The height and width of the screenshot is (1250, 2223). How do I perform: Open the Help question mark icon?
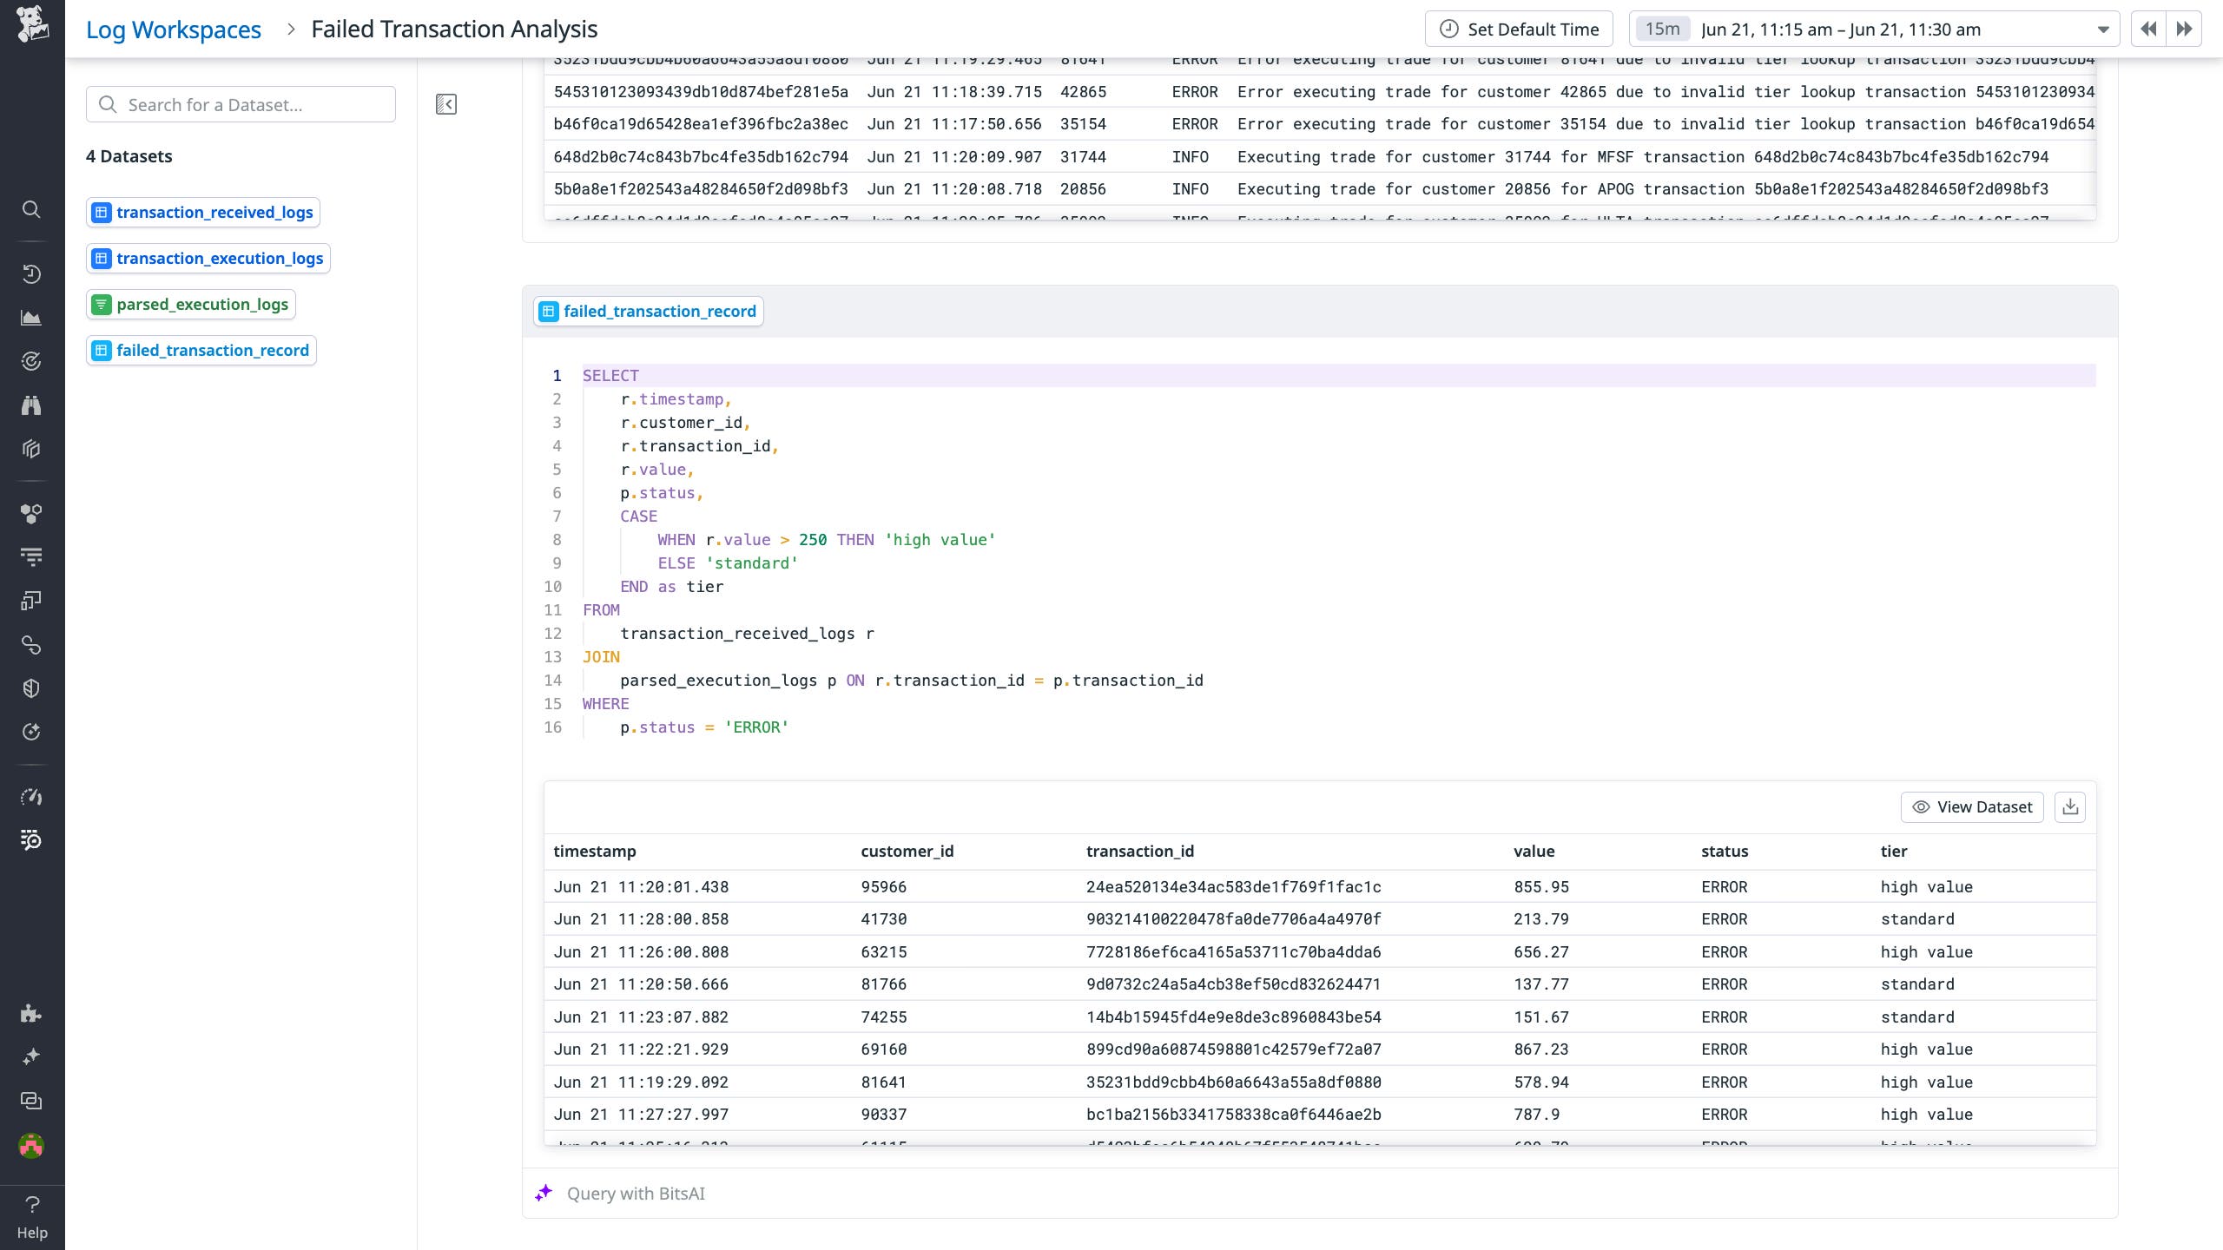click(31, 1204)
